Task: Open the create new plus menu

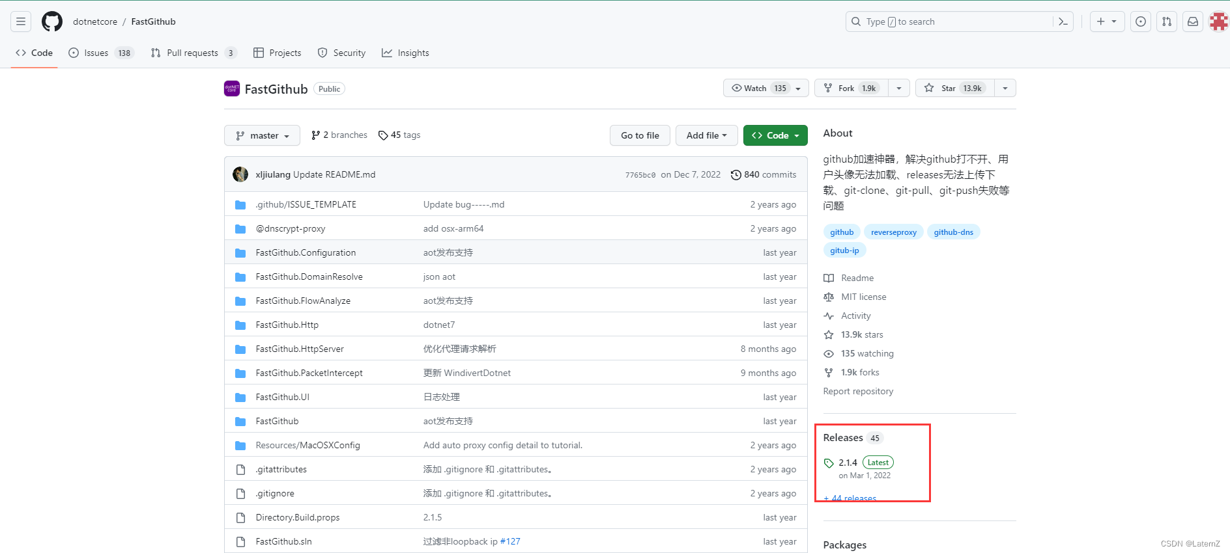Action: [1107, 21]
